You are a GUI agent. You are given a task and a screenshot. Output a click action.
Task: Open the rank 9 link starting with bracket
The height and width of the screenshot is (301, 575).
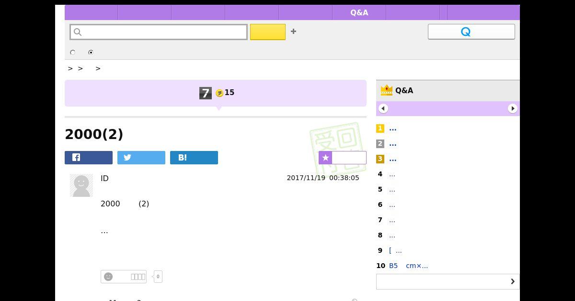[x=396, y=251]
